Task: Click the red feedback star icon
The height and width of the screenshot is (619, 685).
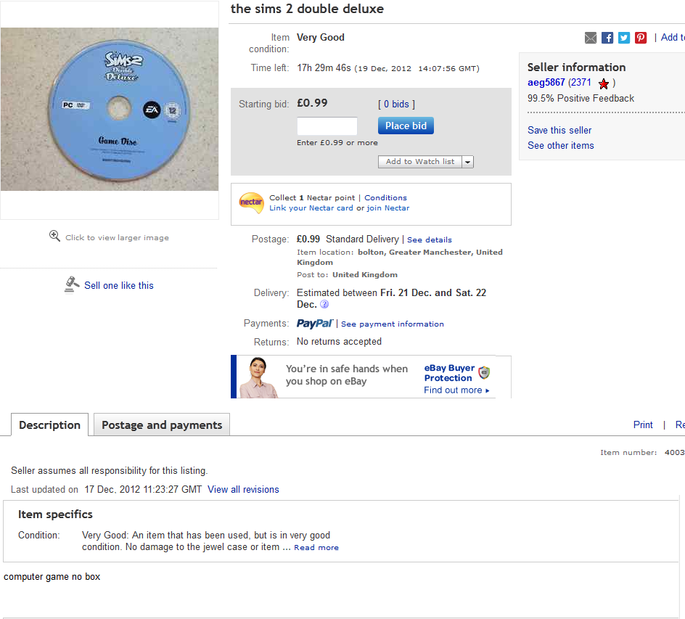Action: coord(604,83)
